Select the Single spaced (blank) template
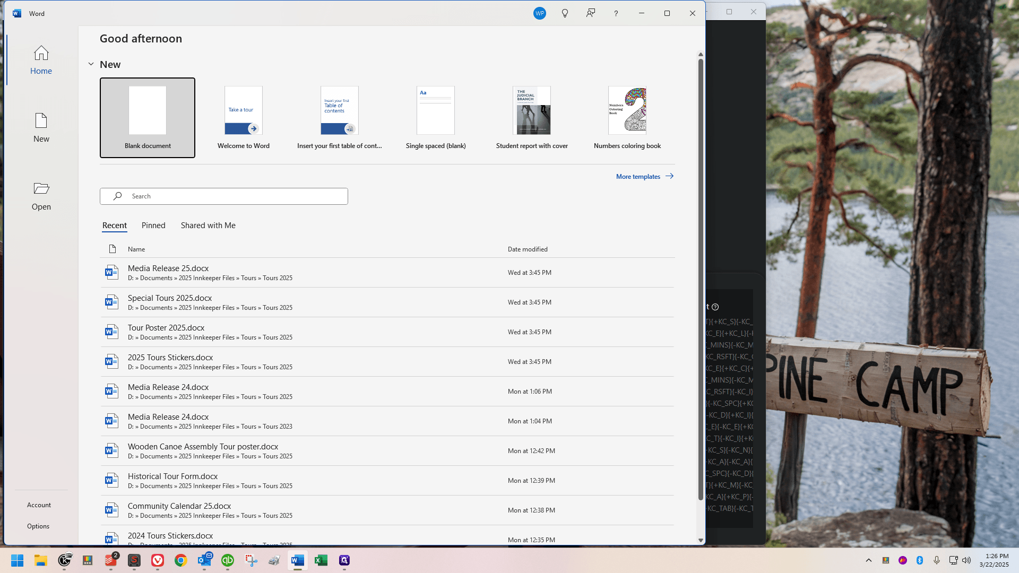 (x=436, y=118)
